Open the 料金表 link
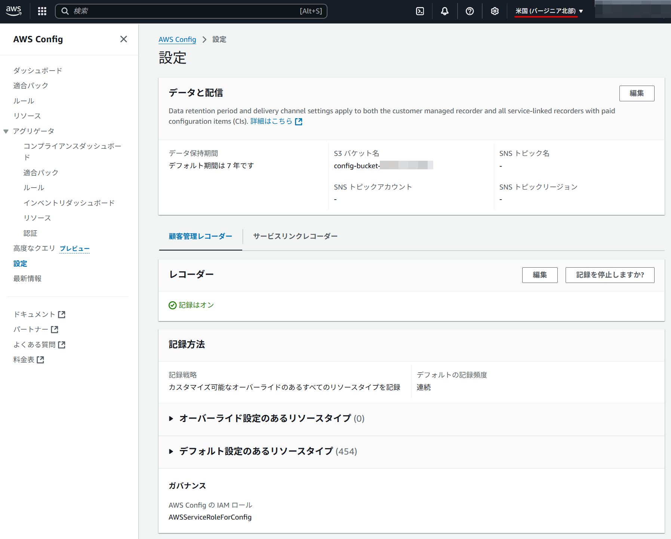 pos(24,360)
